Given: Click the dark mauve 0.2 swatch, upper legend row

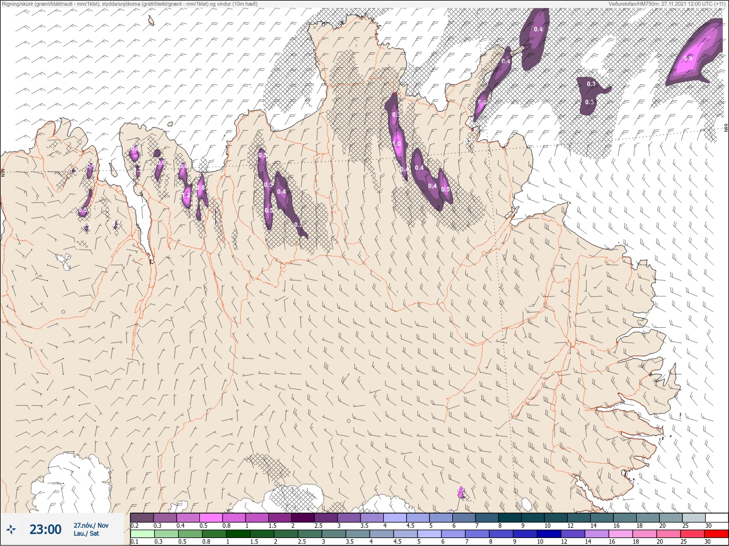Looking at the screenshot, I should point(142,518).
